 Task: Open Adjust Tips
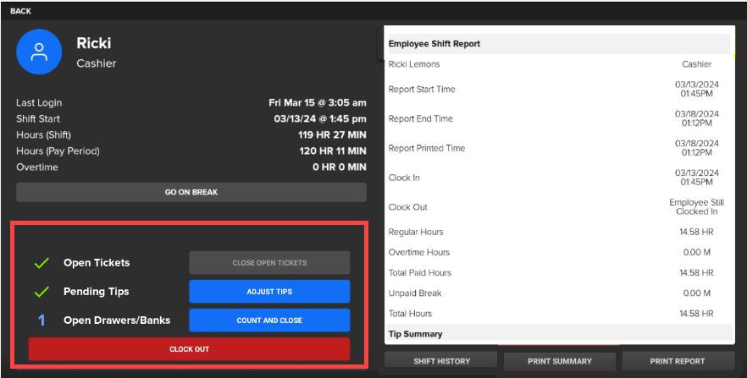pos(269,292)
